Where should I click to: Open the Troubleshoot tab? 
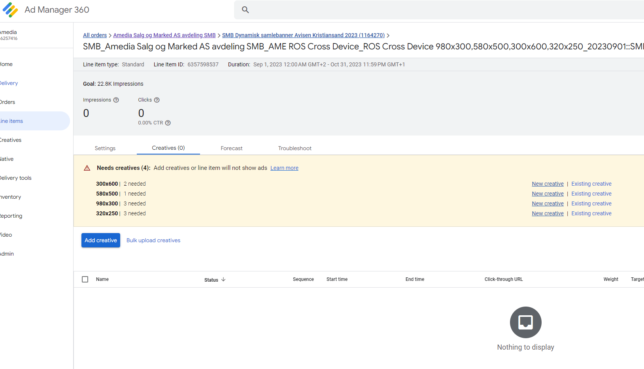(295, 148)
